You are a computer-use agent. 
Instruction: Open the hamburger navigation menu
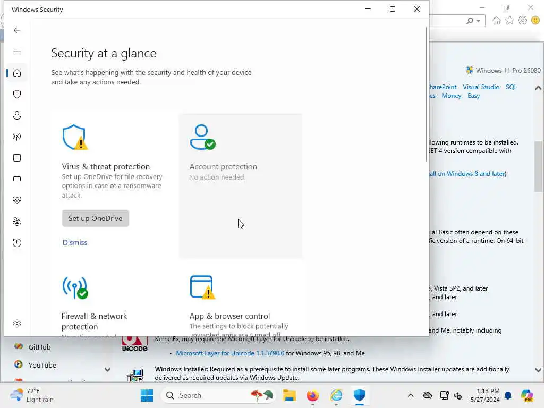pos(16,52)
